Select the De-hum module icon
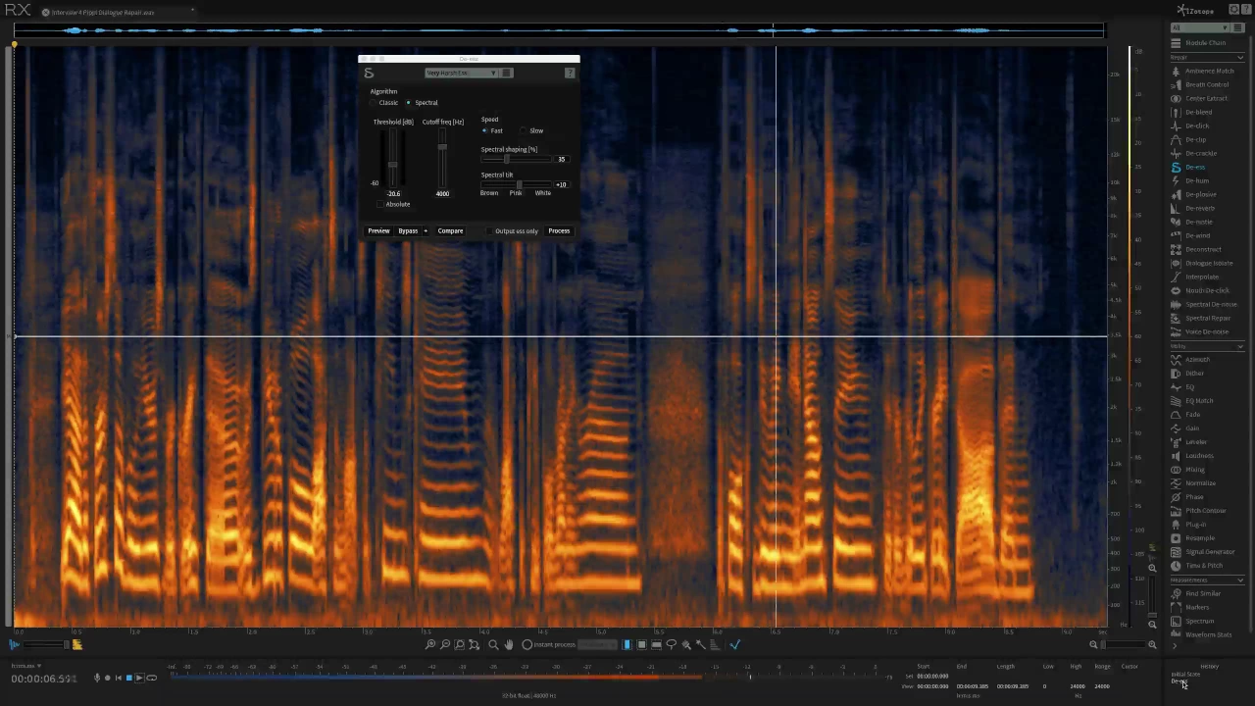1255x706 pixels. pos(1176,180)
